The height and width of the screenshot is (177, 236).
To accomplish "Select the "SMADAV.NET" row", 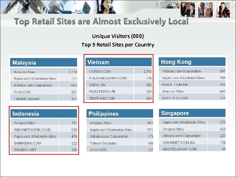I will [x=44, y=149].
